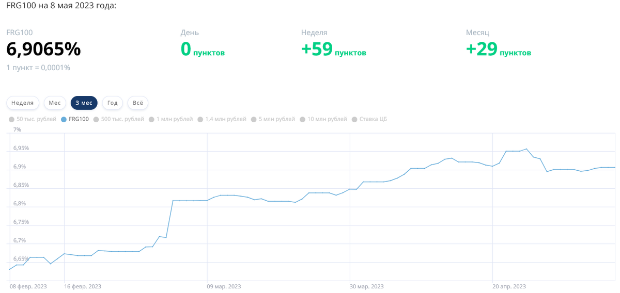Toggle 50 тыс. рублей series in legend
Screen dimensions: 620x293
[x=33, y=119]
